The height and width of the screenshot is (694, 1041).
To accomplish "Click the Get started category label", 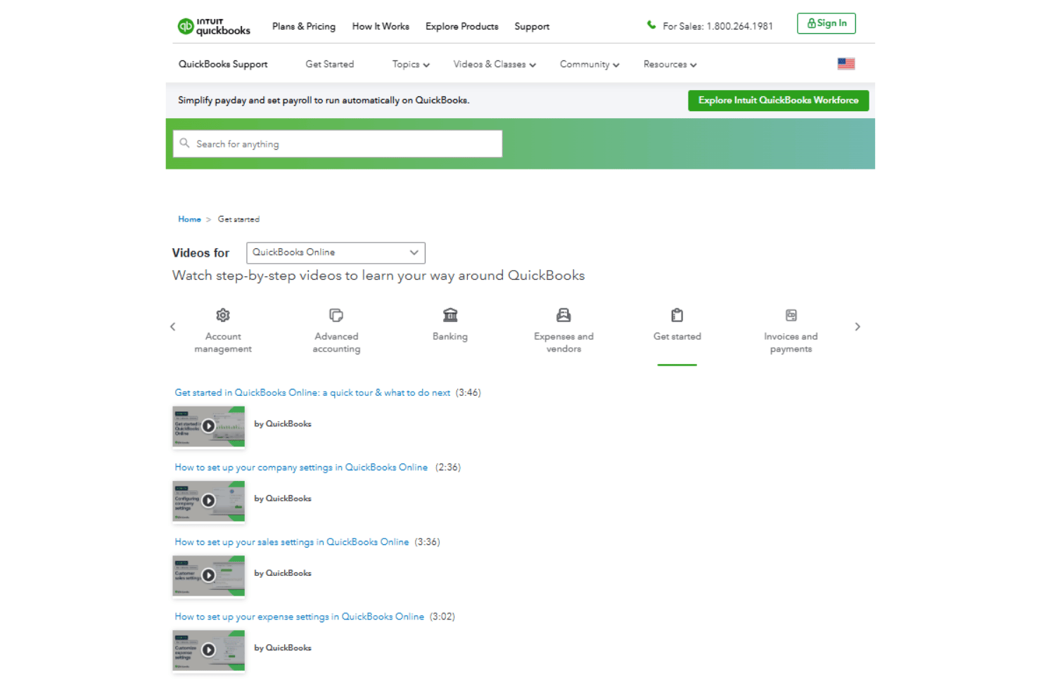I will pos(677,337).
